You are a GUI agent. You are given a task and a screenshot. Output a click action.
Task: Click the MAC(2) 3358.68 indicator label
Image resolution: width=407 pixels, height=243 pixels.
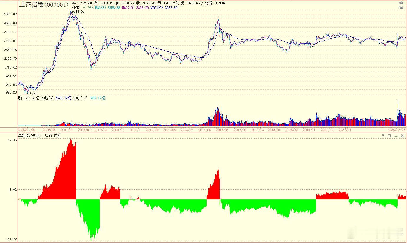(x=108, y=8)
